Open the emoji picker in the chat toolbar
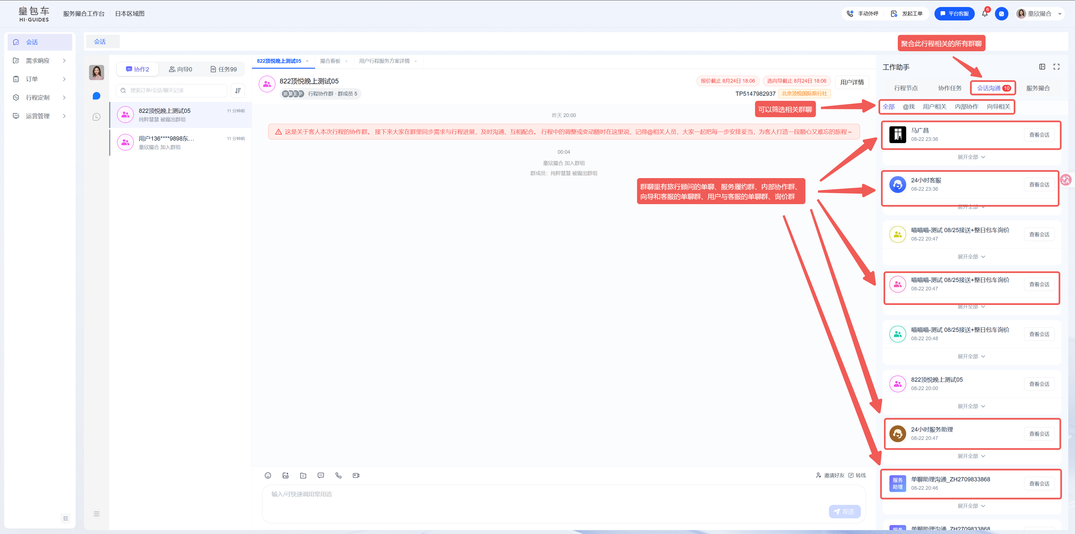Image resolution: width=1075 pixels, height=534 pixels. point(268,475)
